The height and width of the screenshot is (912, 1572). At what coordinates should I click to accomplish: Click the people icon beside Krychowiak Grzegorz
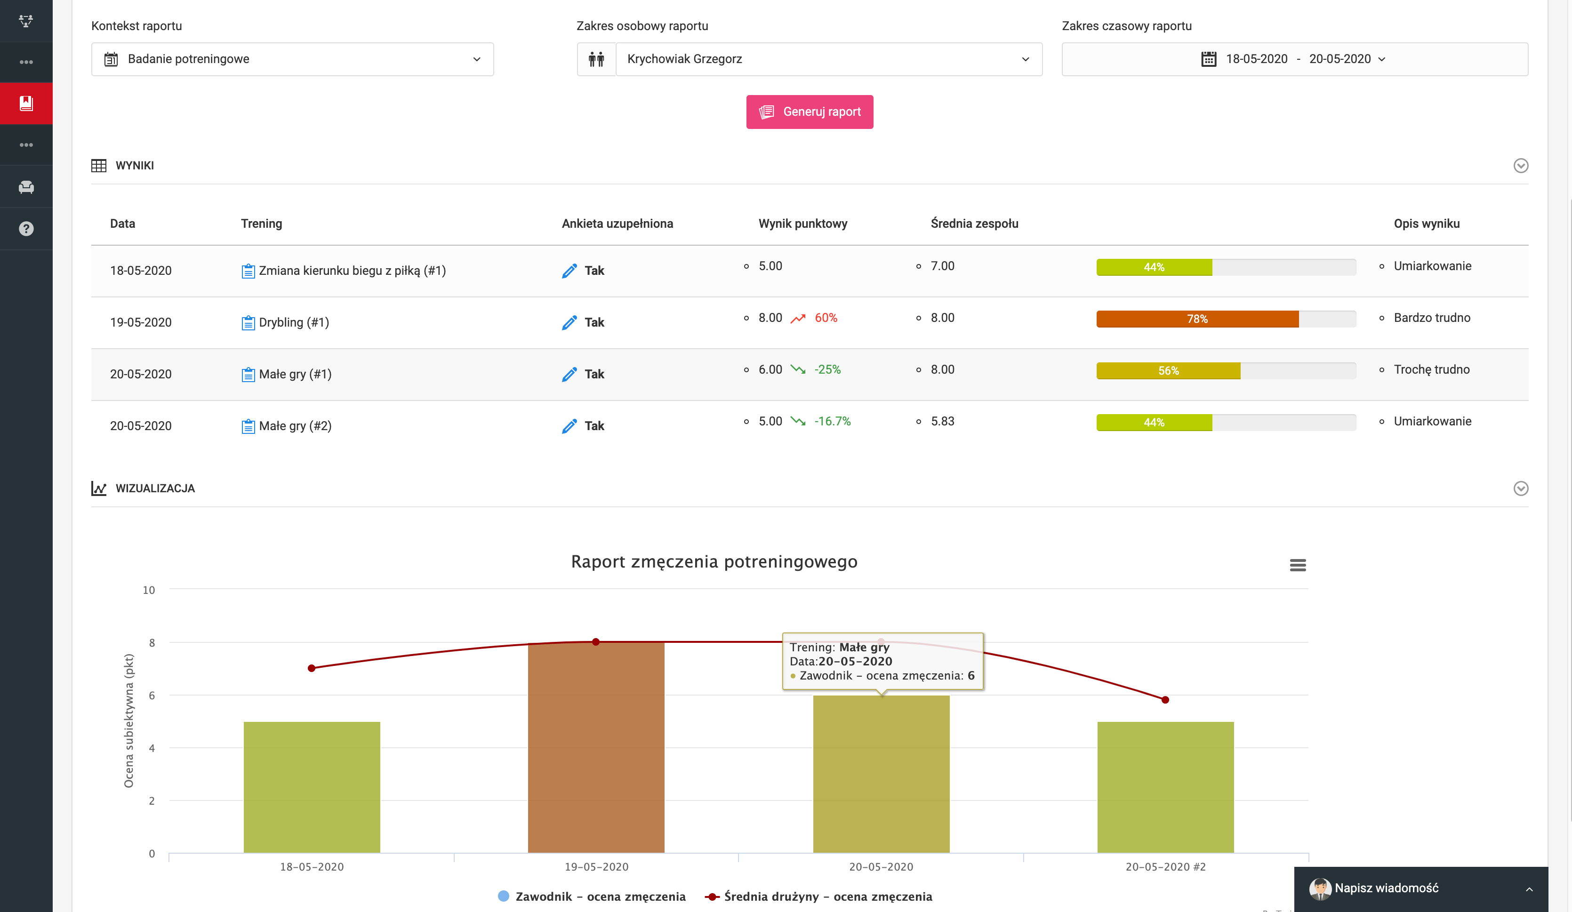click(596, 59)
